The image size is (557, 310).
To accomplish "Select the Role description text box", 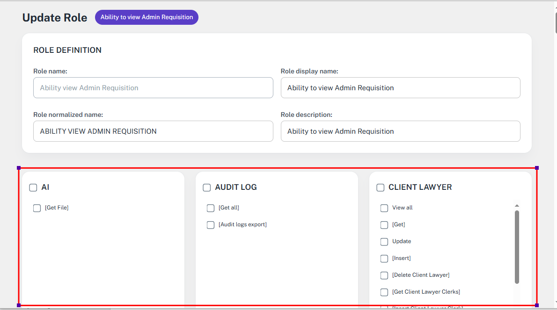I will 400,131.
